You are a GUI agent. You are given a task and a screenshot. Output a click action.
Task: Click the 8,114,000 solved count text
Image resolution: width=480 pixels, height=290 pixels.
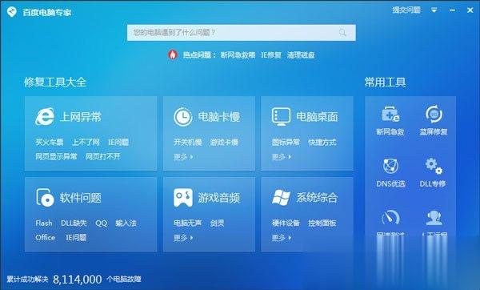pos(78,280)
